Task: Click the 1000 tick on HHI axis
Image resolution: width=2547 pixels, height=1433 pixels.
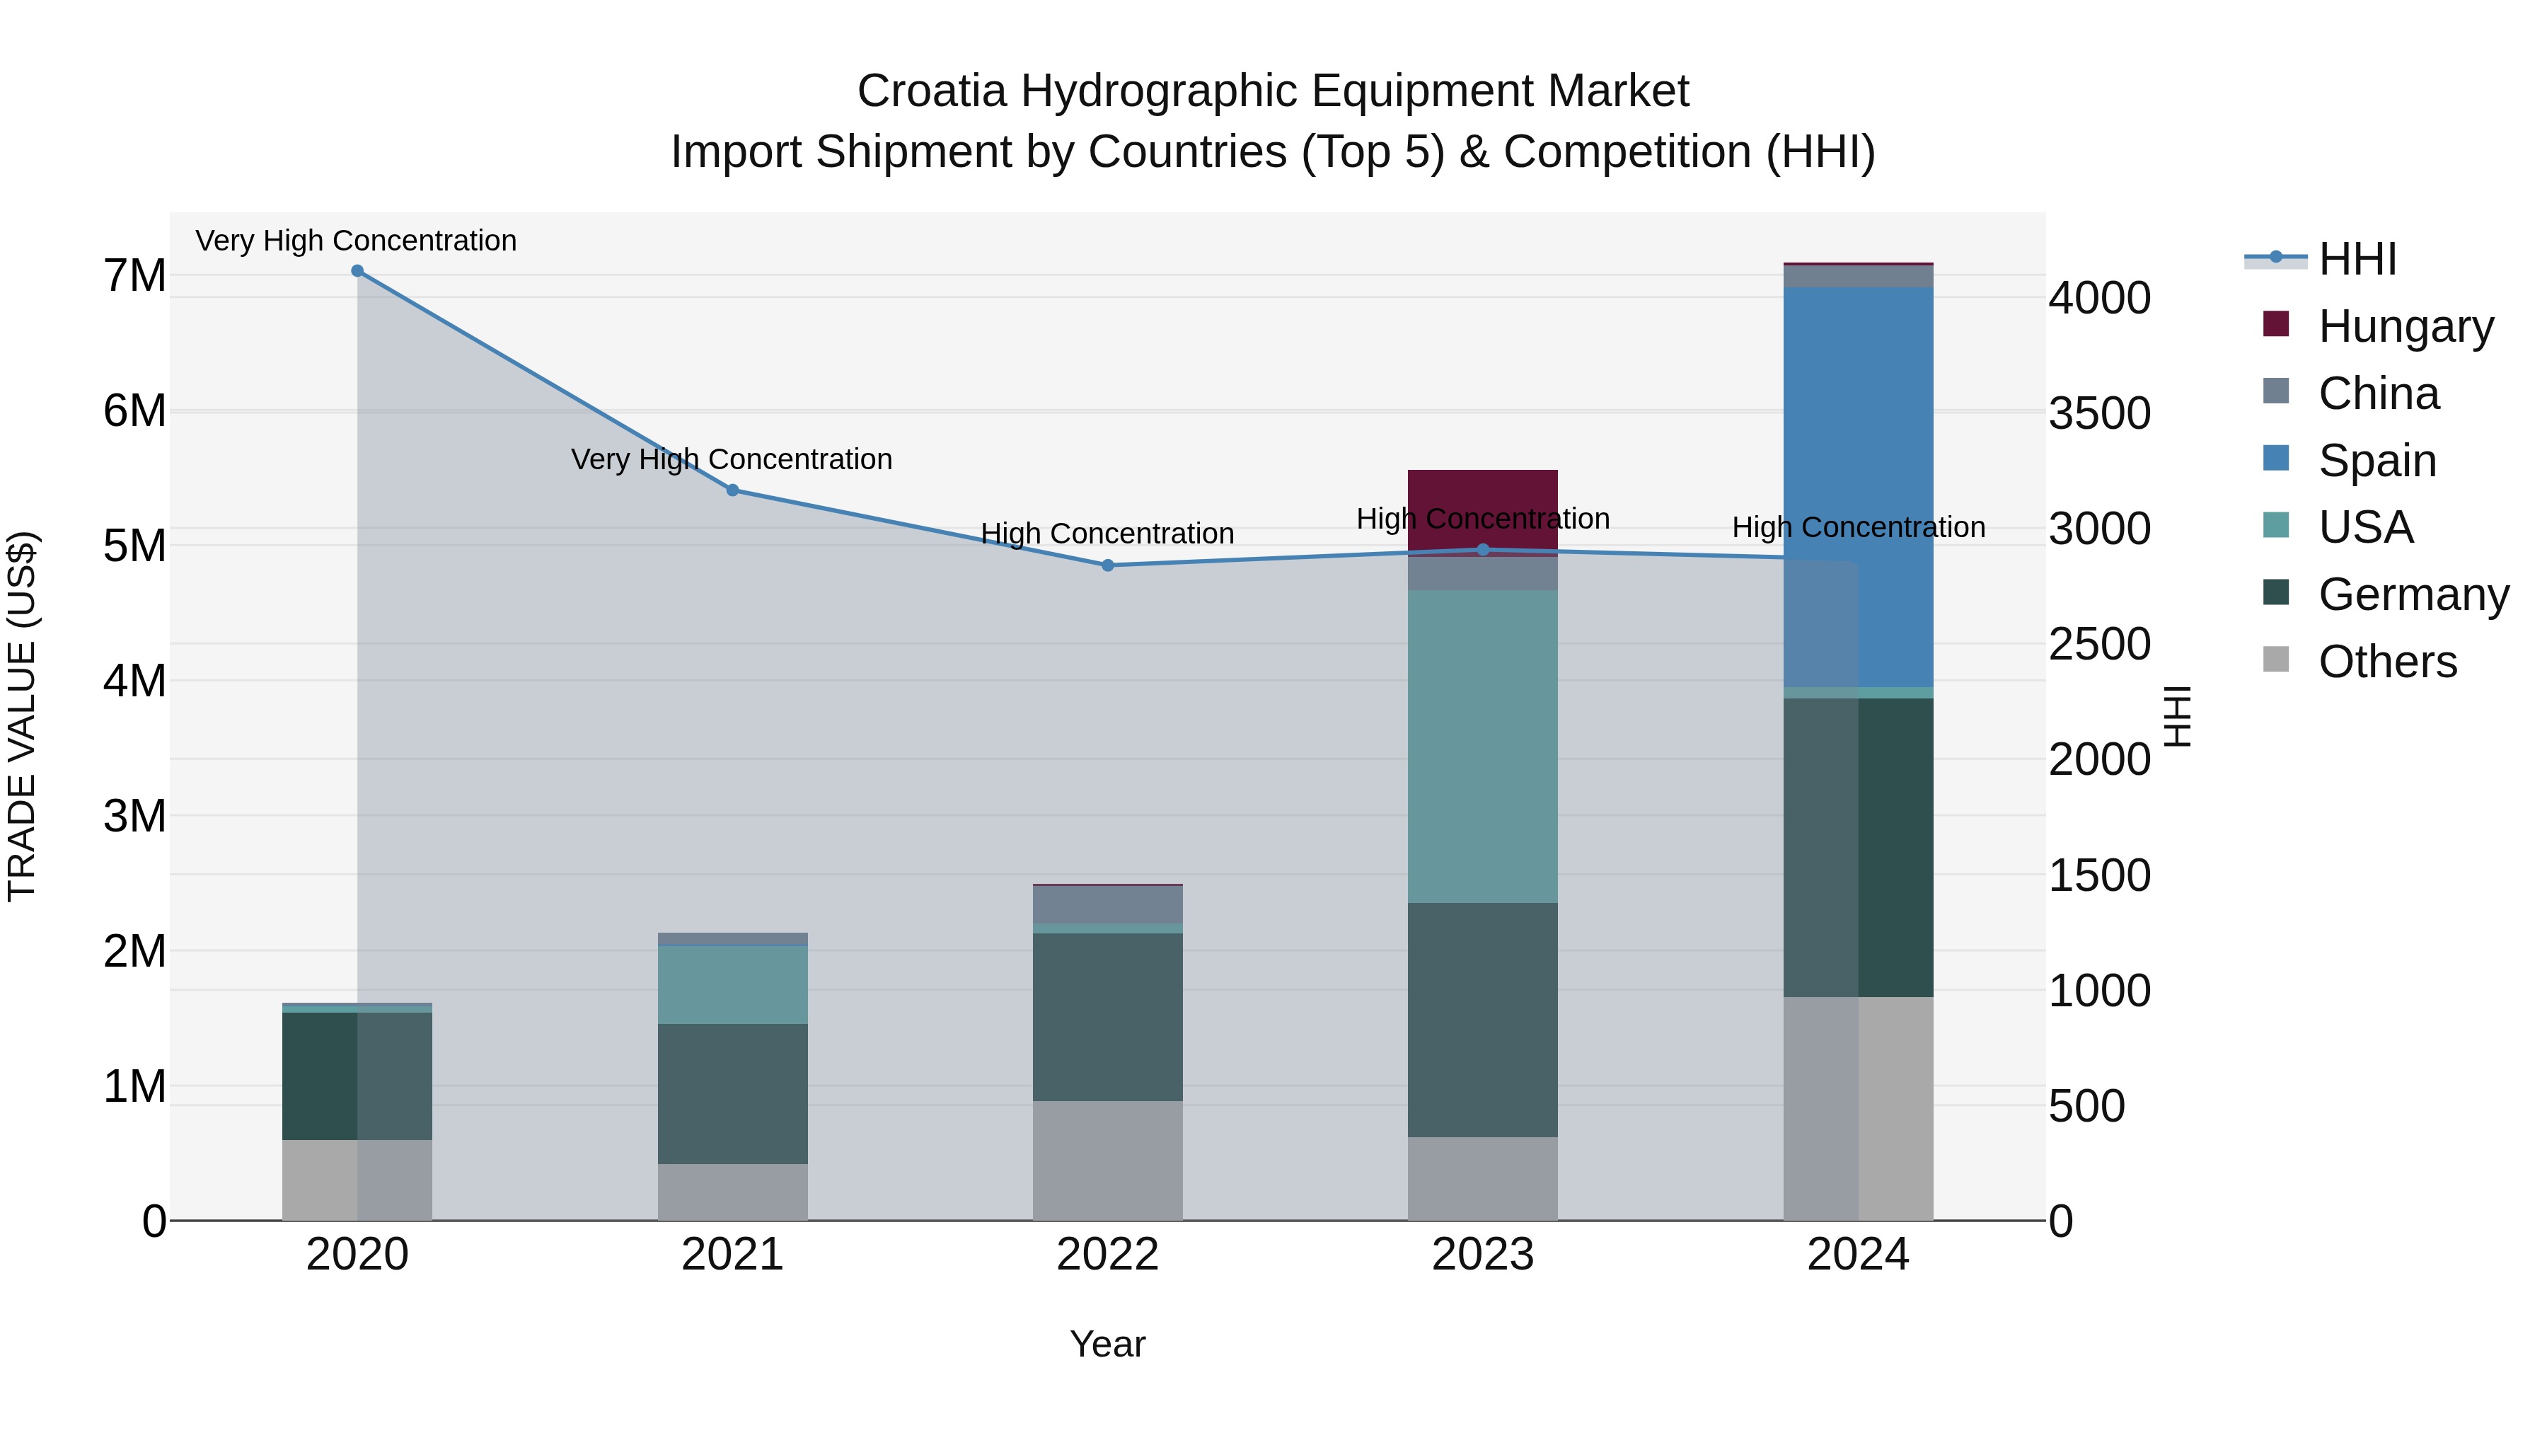Action: pos(2100,990)
